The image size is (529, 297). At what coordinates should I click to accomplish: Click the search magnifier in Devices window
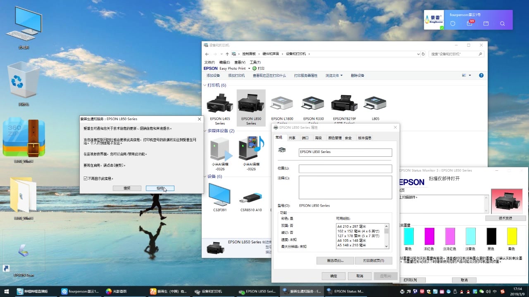pos(480,54)
